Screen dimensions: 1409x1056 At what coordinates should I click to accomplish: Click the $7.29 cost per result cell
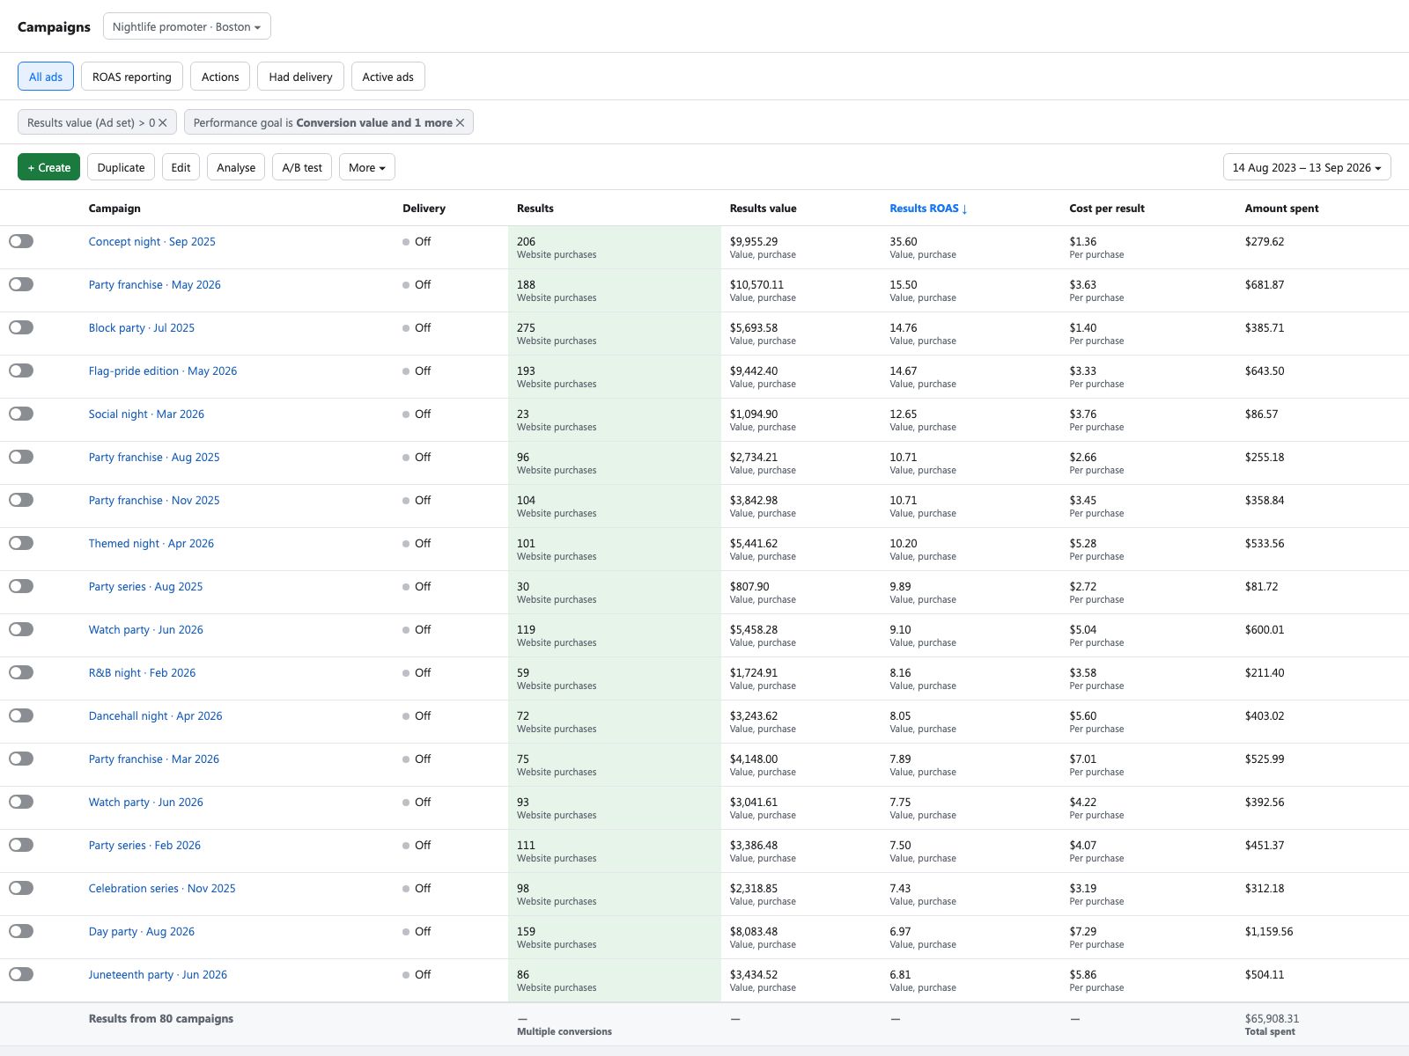[1083, 931]
